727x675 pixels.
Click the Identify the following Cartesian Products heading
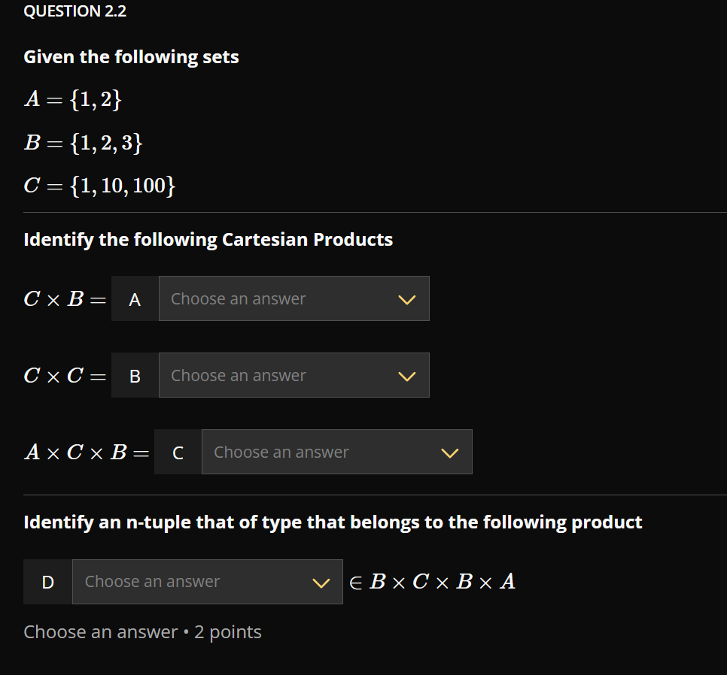[208, 239]
